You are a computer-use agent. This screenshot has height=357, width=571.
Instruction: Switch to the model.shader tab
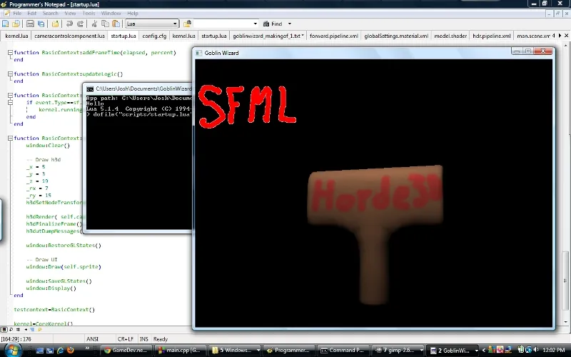pos(450,36)
